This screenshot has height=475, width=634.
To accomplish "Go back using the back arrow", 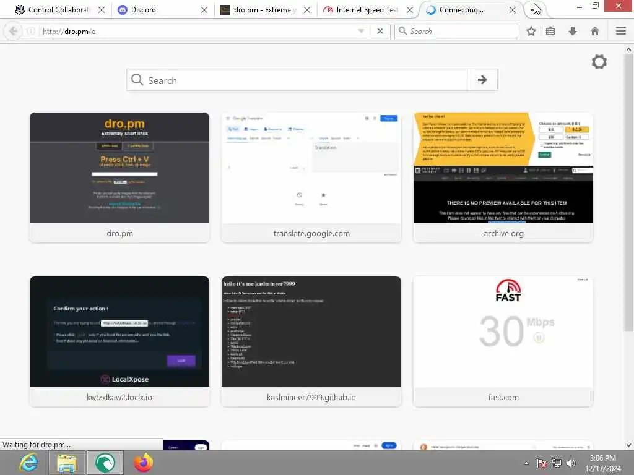I will [13, 31].
